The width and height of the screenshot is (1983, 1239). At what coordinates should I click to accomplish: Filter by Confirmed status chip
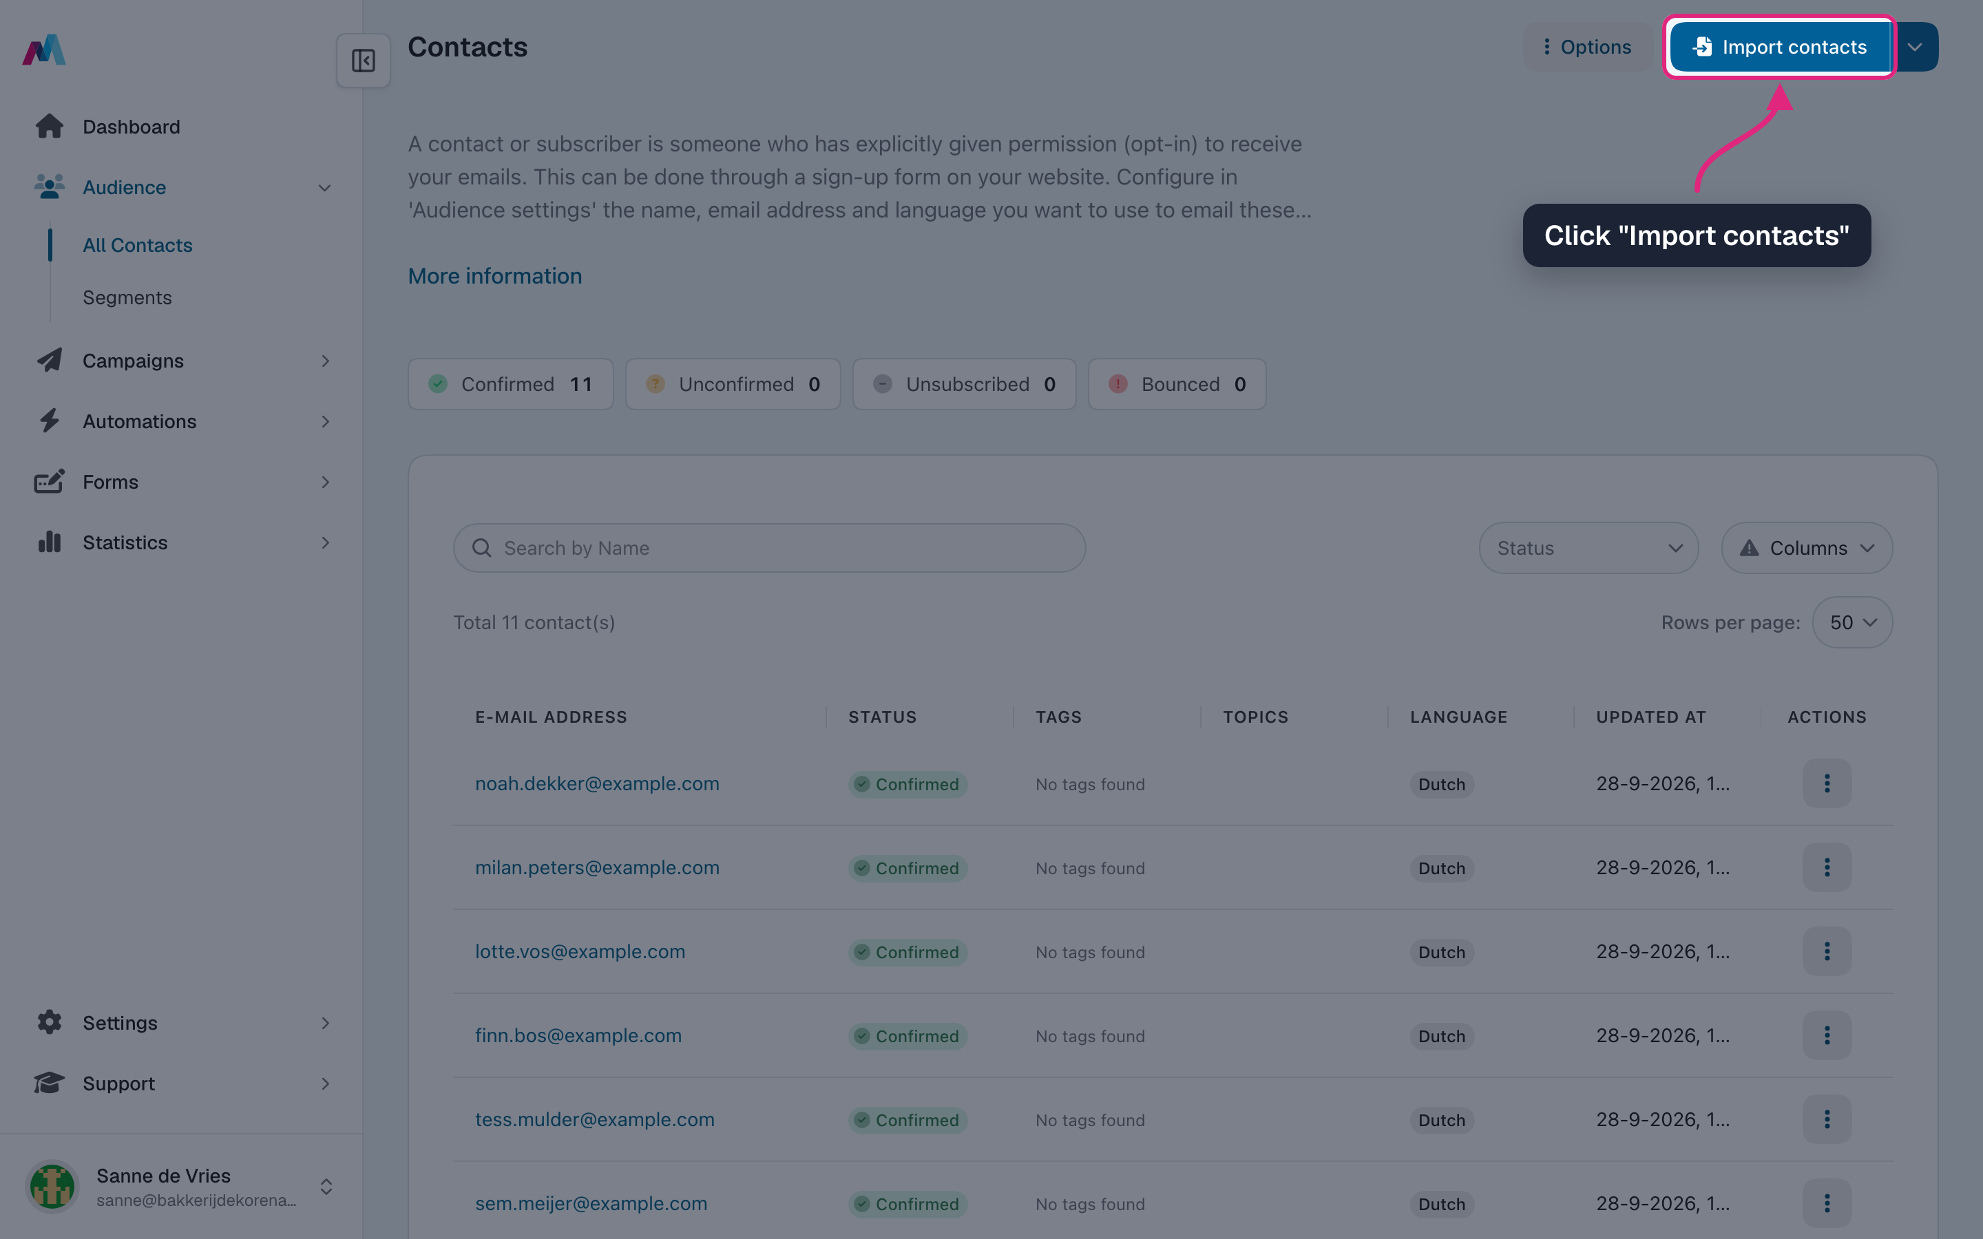point(510,384)
